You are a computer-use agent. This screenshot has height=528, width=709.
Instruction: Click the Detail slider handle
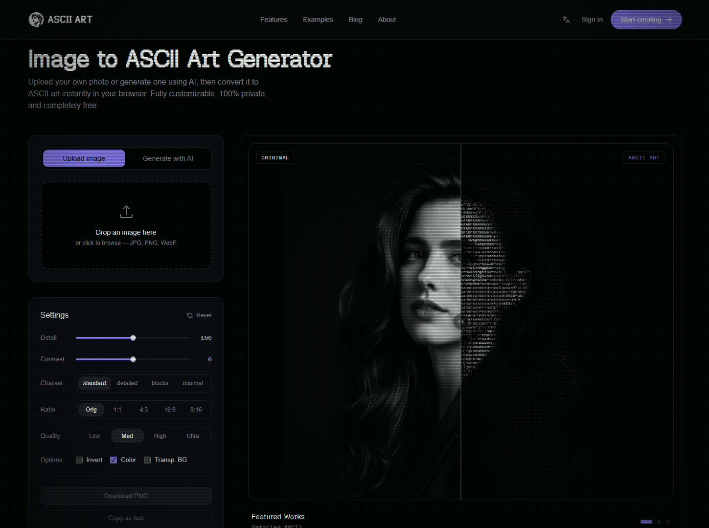pyautogui.click(x=133, y=338)
